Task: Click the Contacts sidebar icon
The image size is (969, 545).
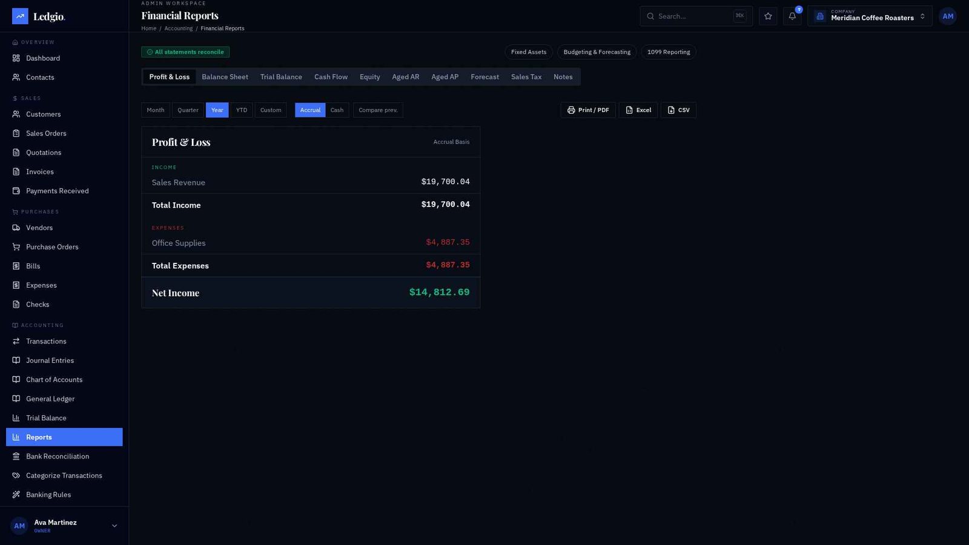Action: click(x=16, y=78)
